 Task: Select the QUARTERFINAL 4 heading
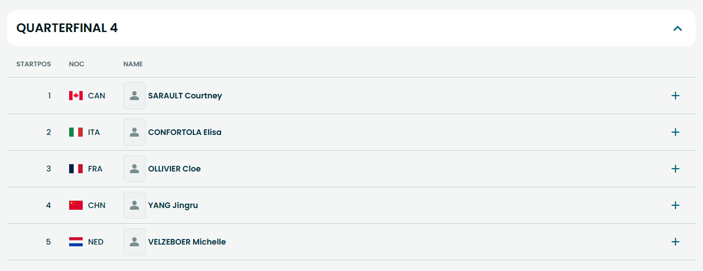click(67, 28)
